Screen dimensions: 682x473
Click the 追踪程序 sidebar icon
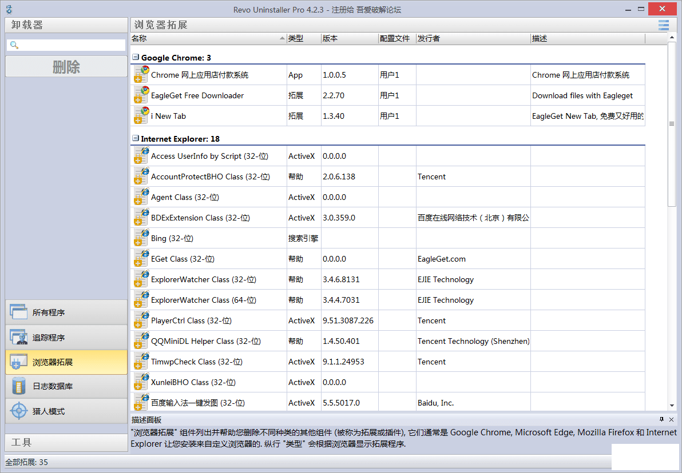(x=19, y=337)
